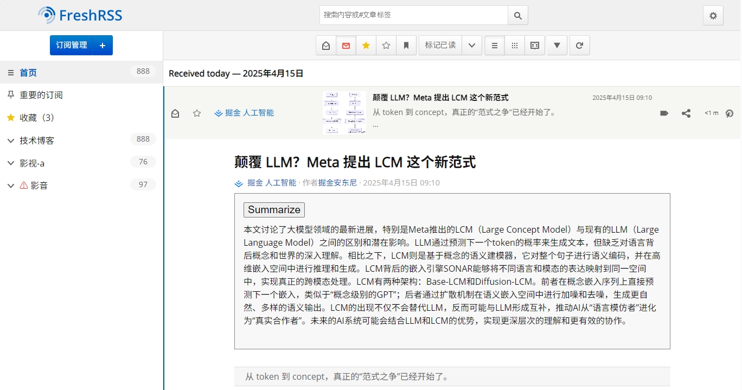The width and height of the screenshot is (742, 390).
Task: Click the Summarize button
Action: pyautogui.click(x=274, y=210)
